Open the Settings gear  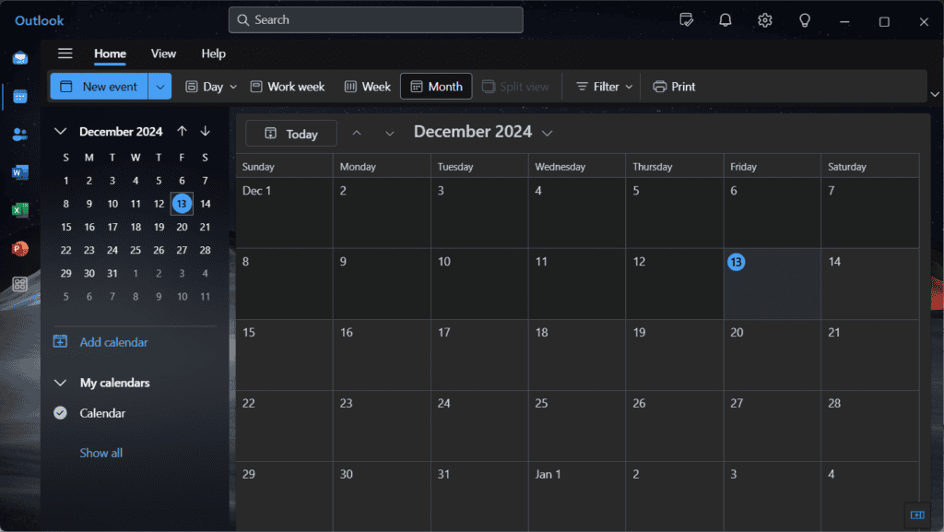click(x=764, y=20)
